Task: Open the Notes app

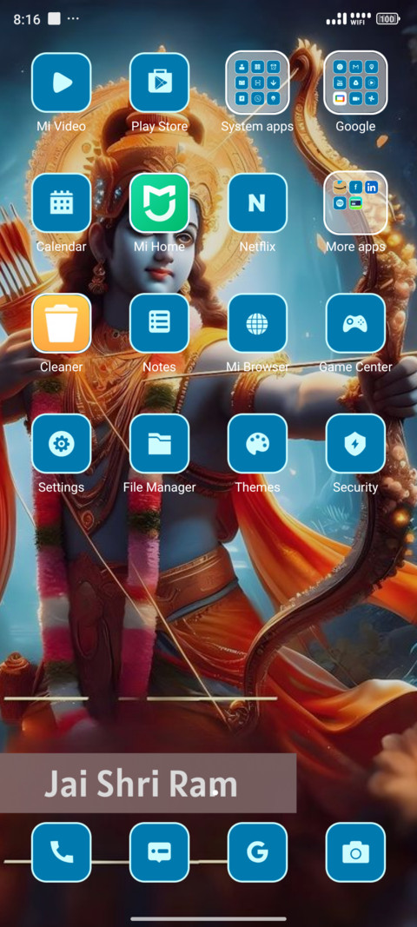Action: 159,323
